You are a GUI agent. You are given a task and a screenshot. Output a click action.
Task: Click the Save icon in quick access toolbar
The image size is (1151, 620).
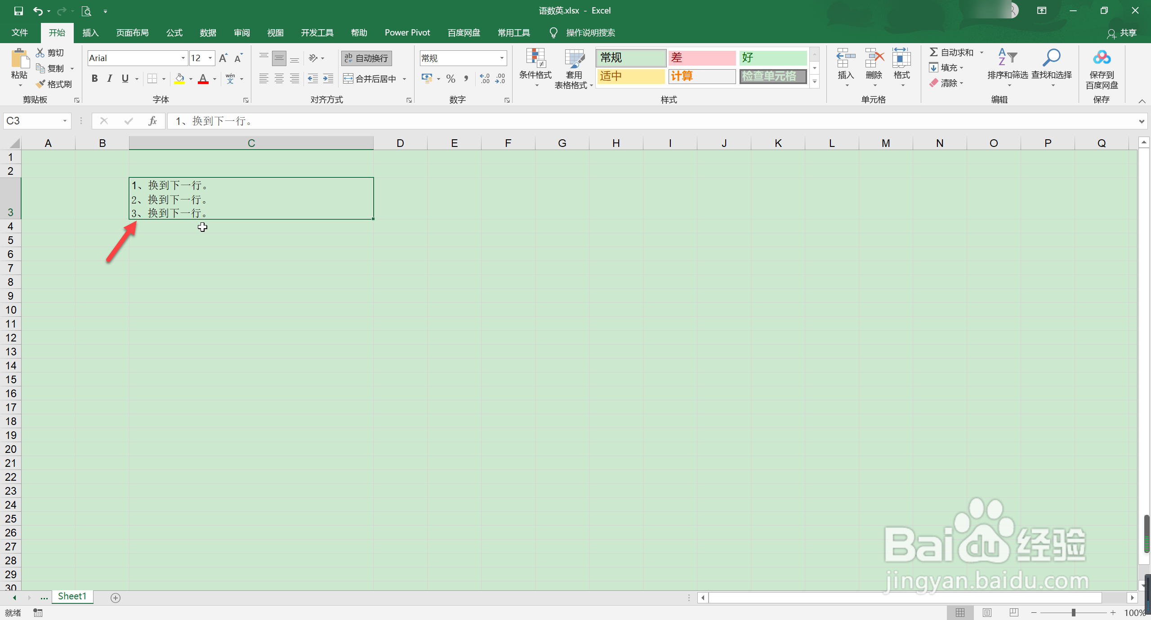pos(18,11)
